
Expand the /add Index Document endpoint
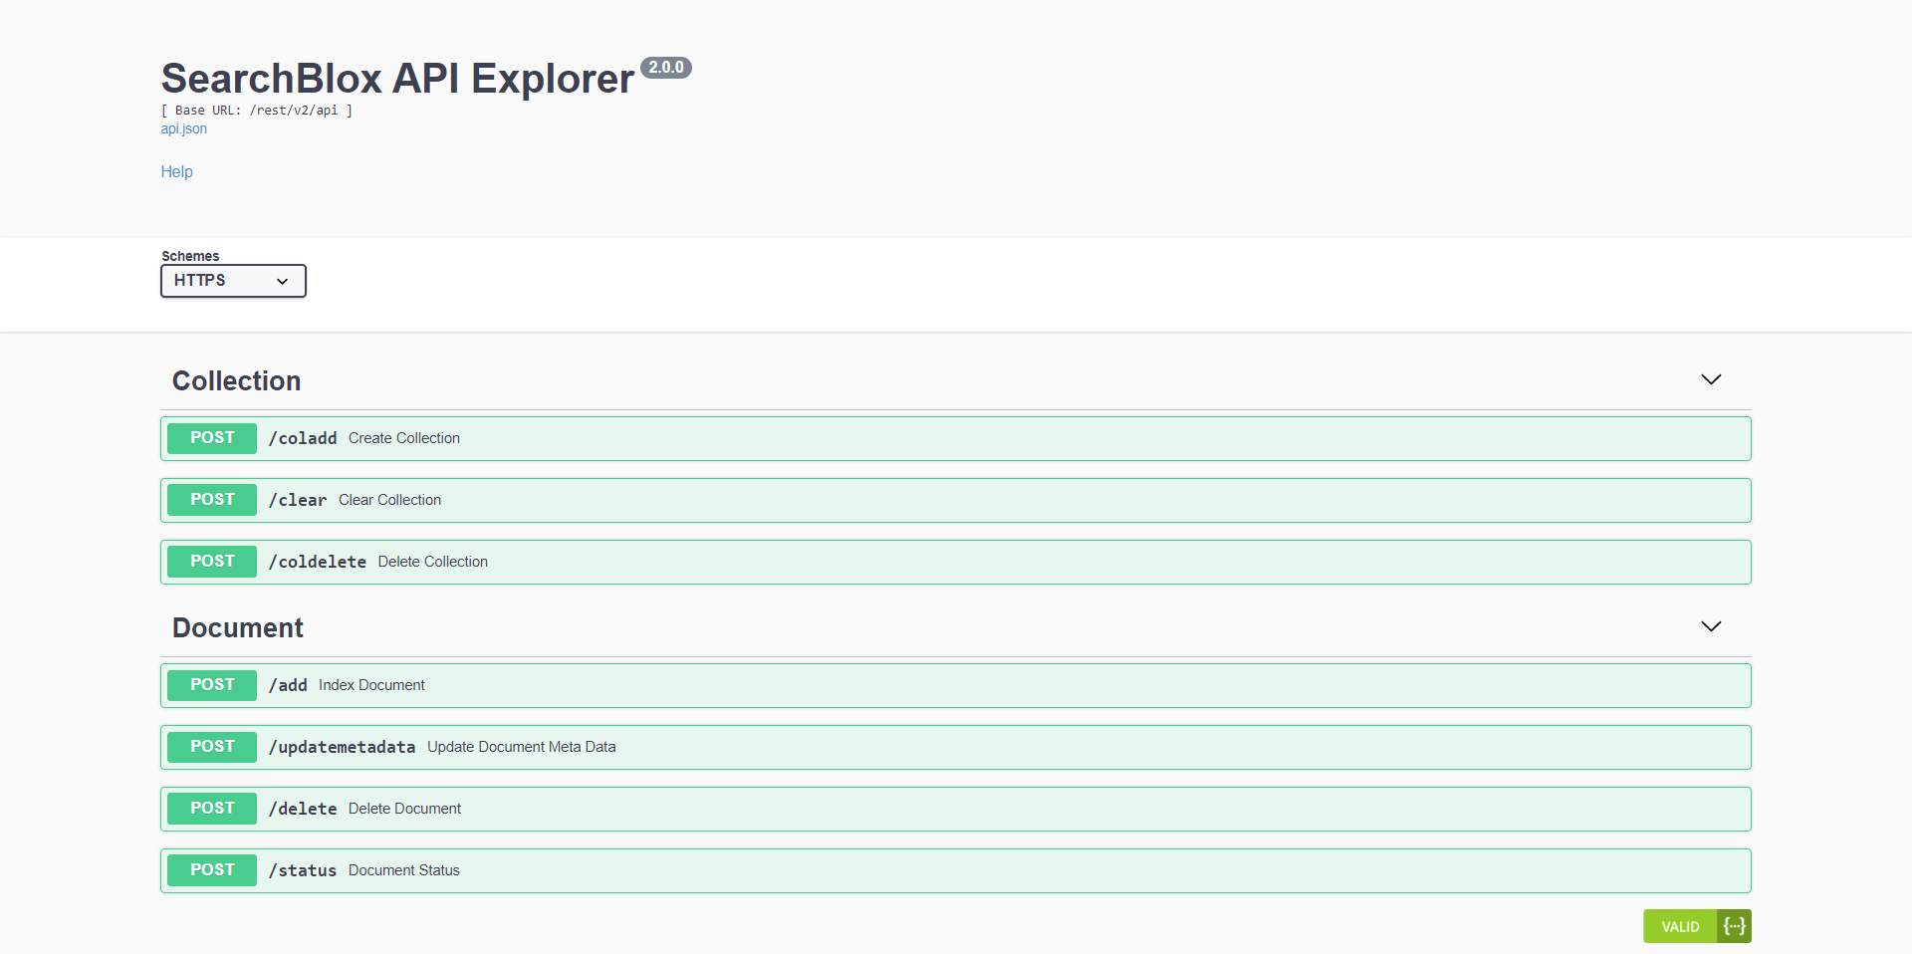pyautogui.click(x=956, y=685)
